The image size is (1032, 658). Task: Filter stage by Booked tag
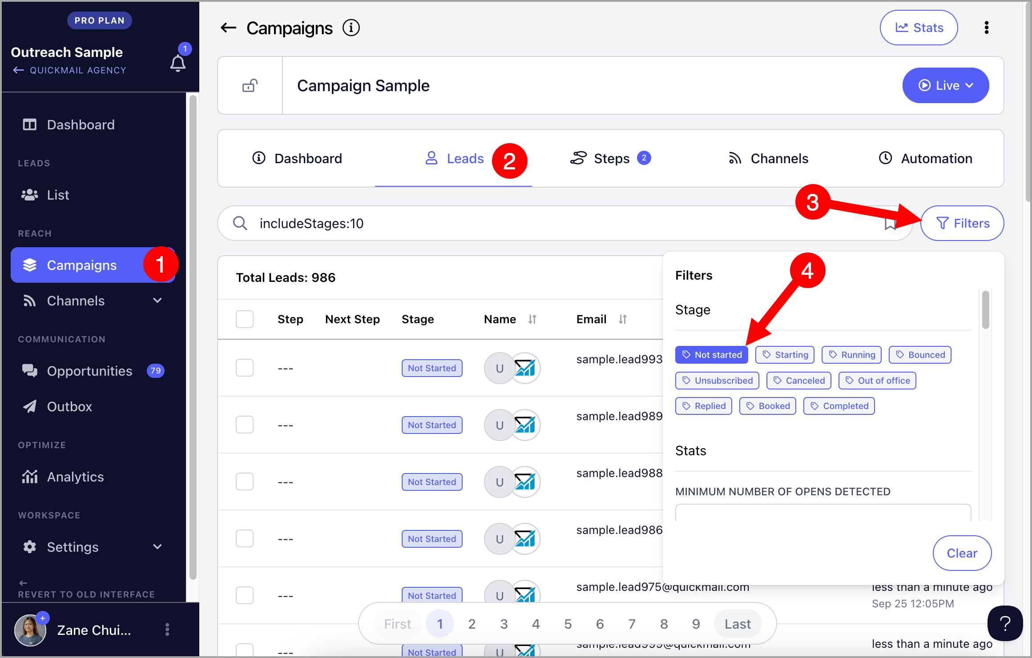click(x=767, y=406)
